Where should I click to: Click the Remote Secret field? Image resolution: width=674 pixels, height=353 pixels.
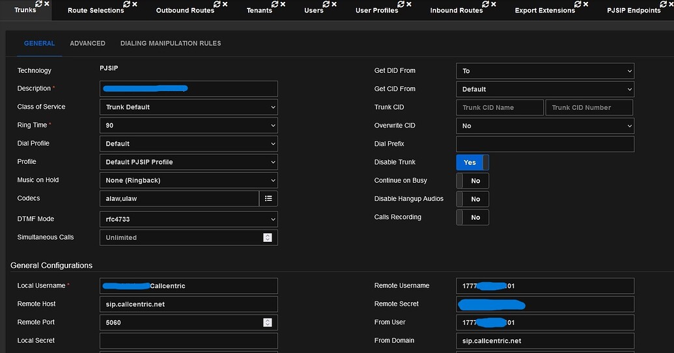pyautogui.click(x=545, y=304)
